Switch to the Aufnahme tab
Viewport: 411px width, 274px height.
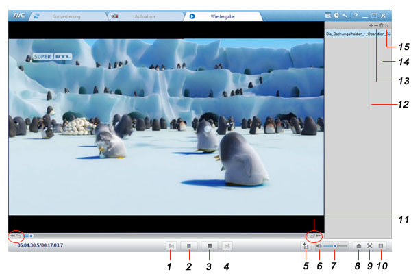pos(145,16)
